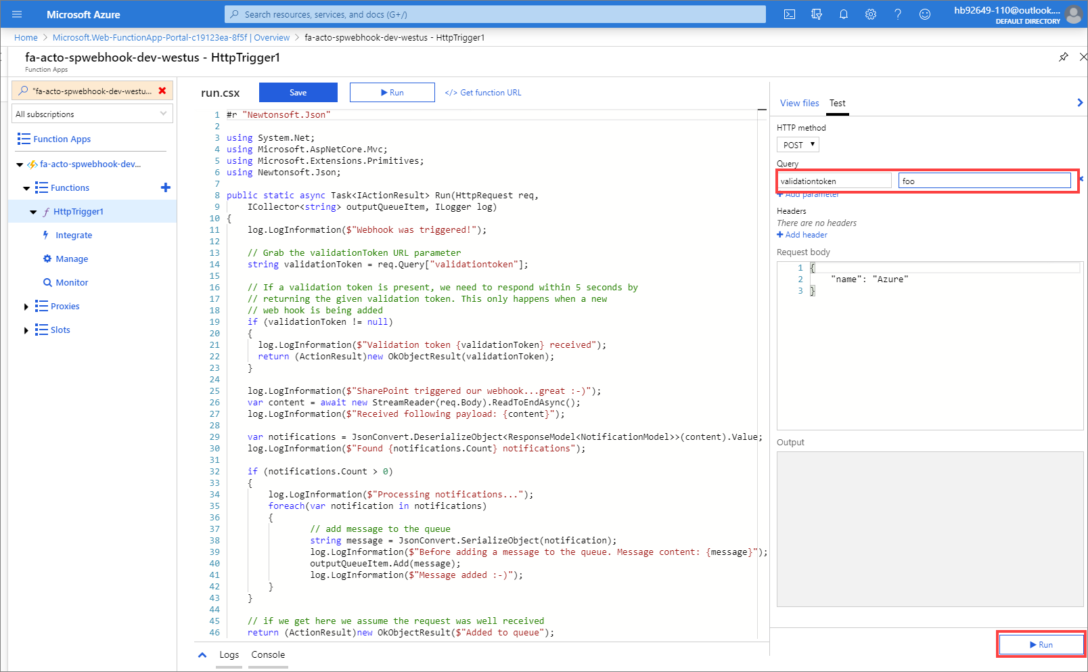The image size is (1088, 672).
Task: Open the HTTP method POST dropdown
Action: point(798,145)
